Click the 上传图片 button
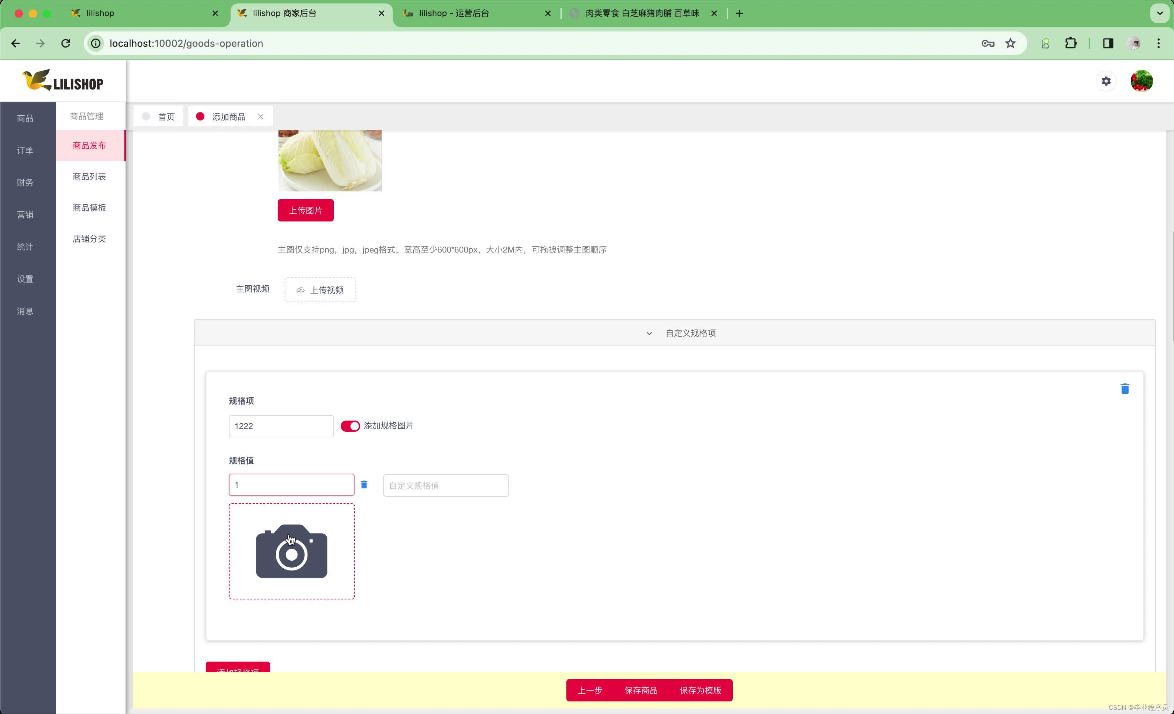The image size is (1174, 714). [305, 210]
